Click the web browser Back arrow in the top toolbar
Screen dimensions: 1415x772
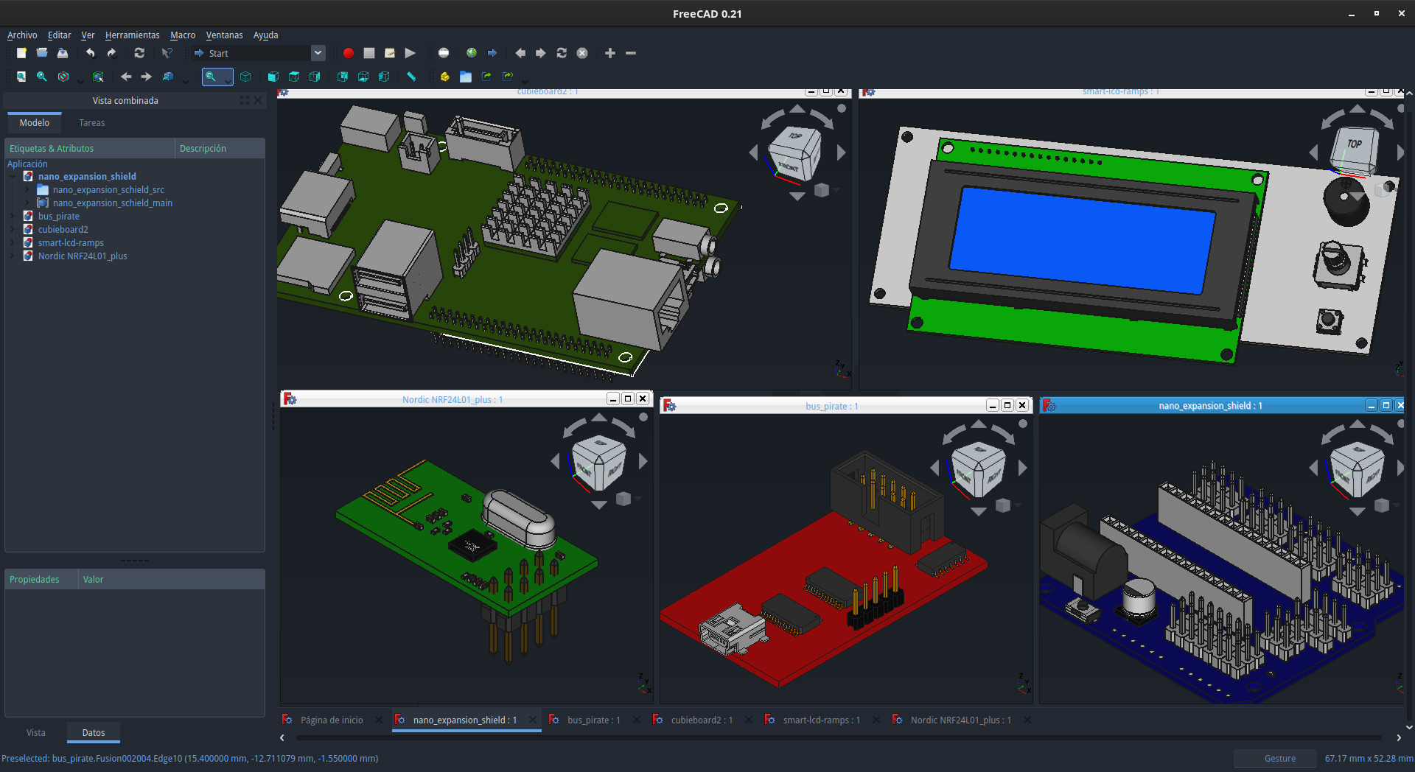(520, 53)
